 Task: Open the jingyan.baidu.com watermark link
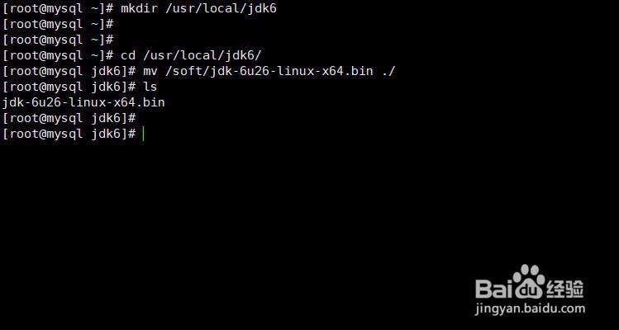[x=529, y=309]
